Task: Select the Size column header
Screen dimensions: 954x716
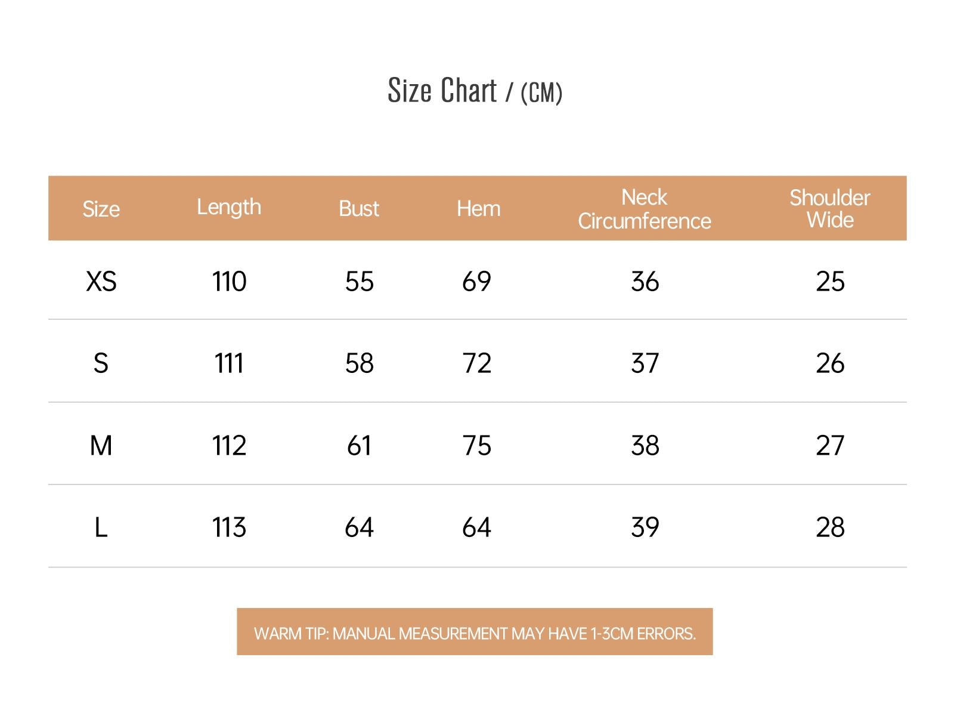Action: pyautogui.click(x=101, y=209)
